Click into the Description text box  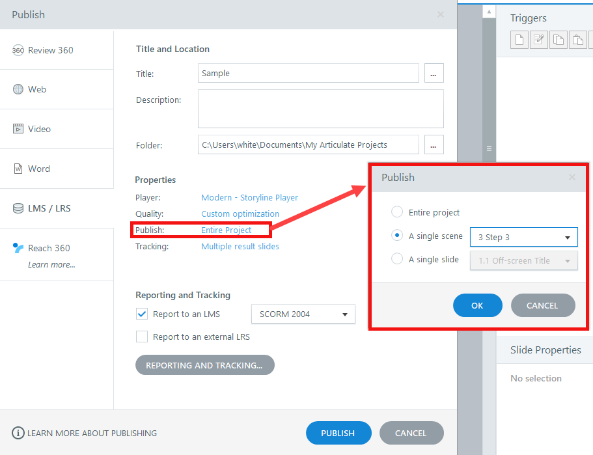[321, 109]
